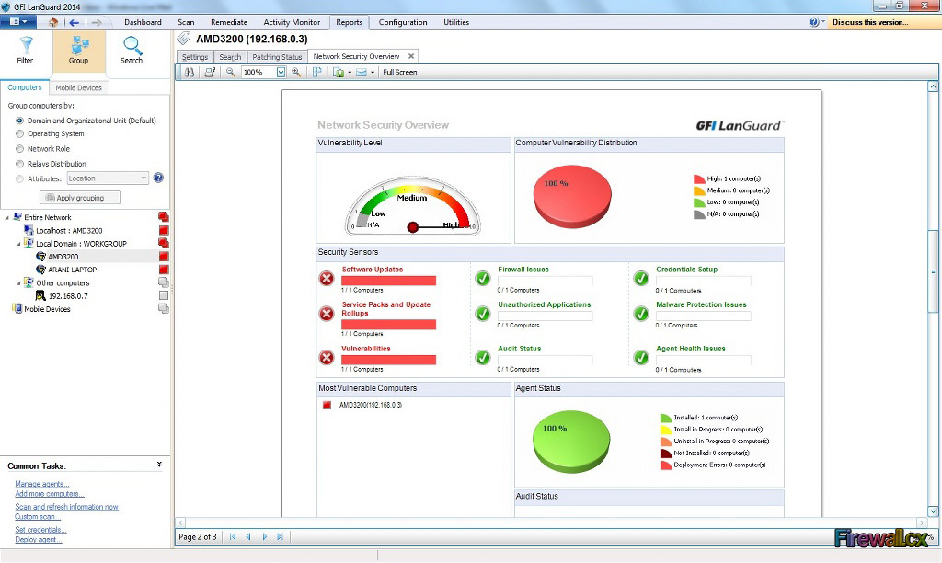942x563 pixels.
Task: Click Set credentials link
Action: click(x=40, y=529)
